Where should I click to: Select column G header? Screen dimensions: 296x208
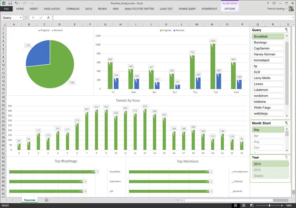(x=105, y=24)
